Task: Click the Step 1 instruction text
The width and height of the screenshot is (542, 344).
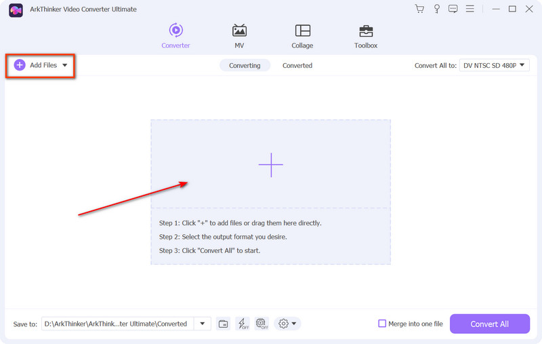Action: coord(241,223)
